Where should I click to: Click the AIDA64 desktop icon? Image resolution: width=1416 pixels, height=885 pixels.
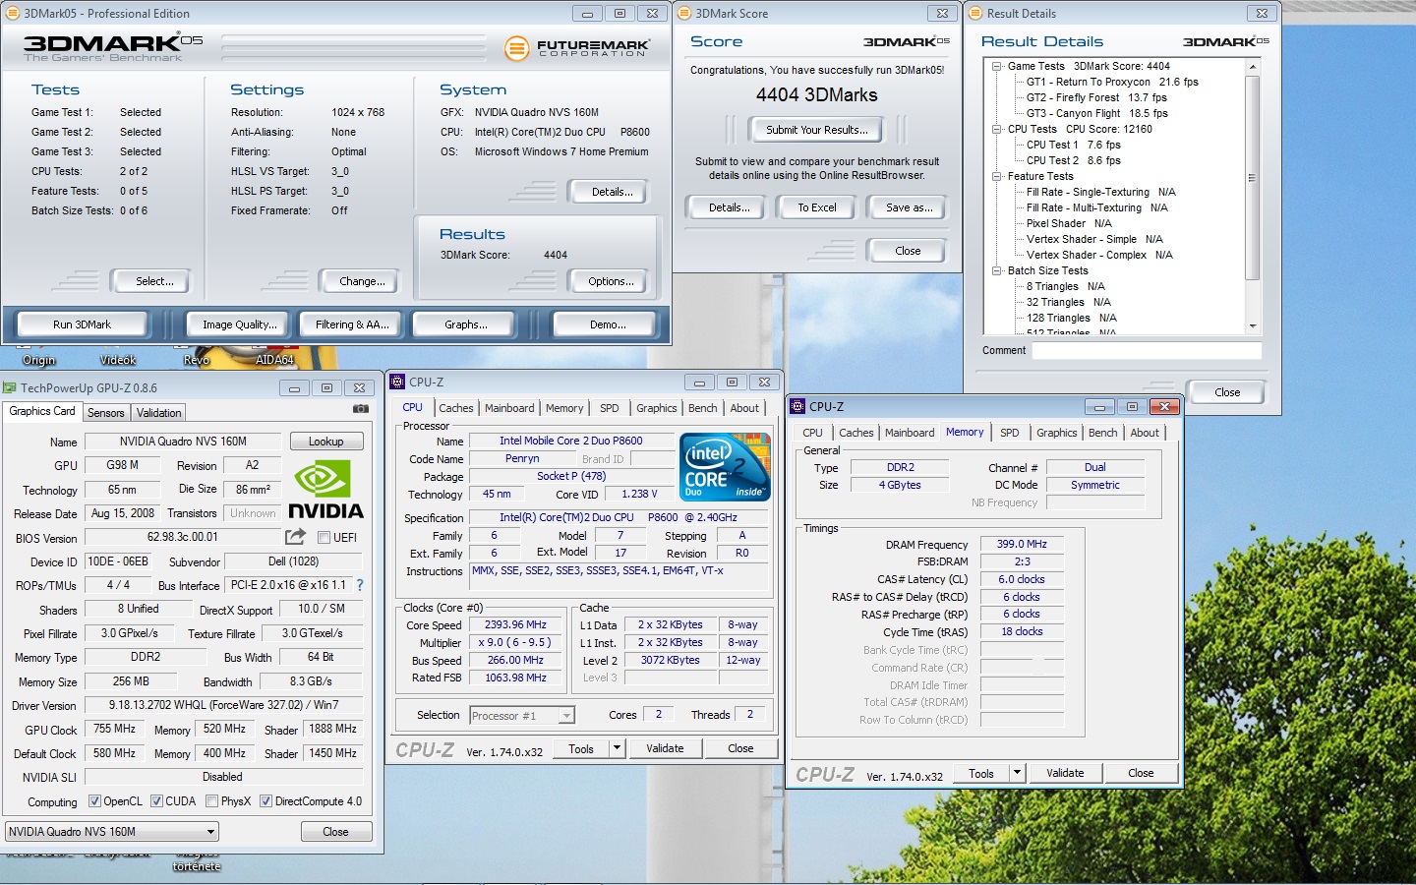[275, 355]
